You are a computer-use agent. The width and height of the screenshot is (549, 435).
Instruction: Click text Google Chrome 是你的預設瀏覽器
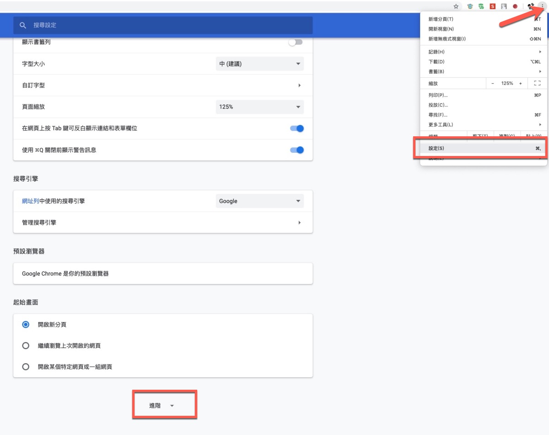[65, 274]
